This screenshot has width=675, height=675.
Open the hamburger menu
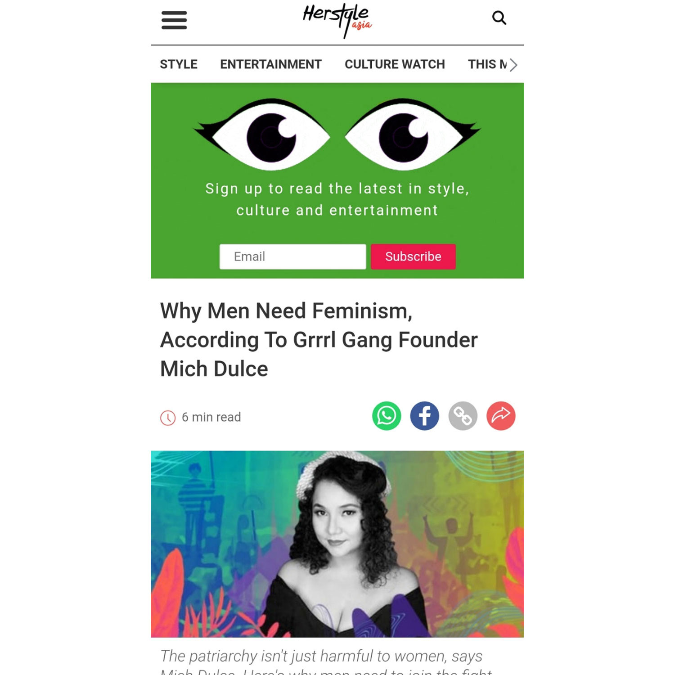click(174, 20)
